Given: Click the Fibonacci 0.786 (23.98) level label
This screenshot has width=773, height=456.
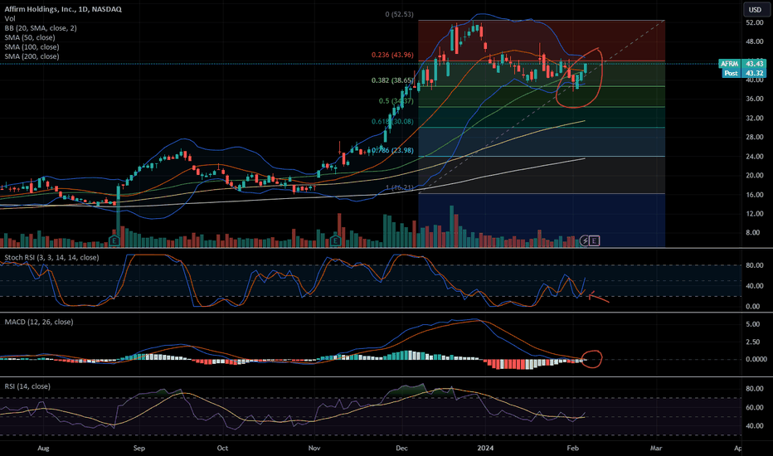Looking at the screenshot, I should click(x=392, y=150).
